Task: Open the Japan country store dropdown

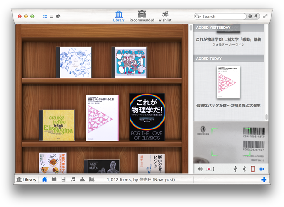Action: (211, 169)
